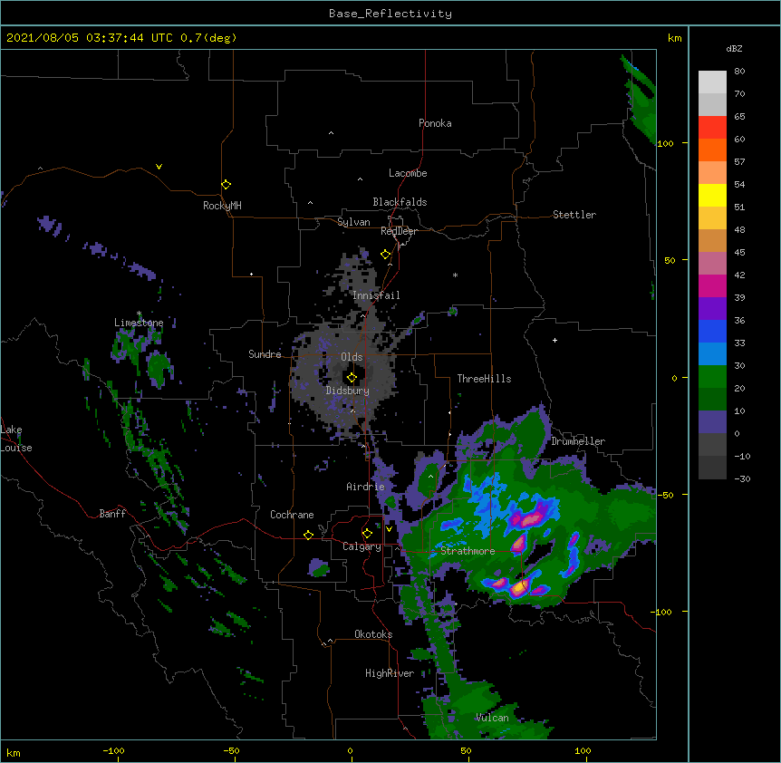Click the Sylvan label
The height and width of the screenshot is (763, 781).
point(353,222)
